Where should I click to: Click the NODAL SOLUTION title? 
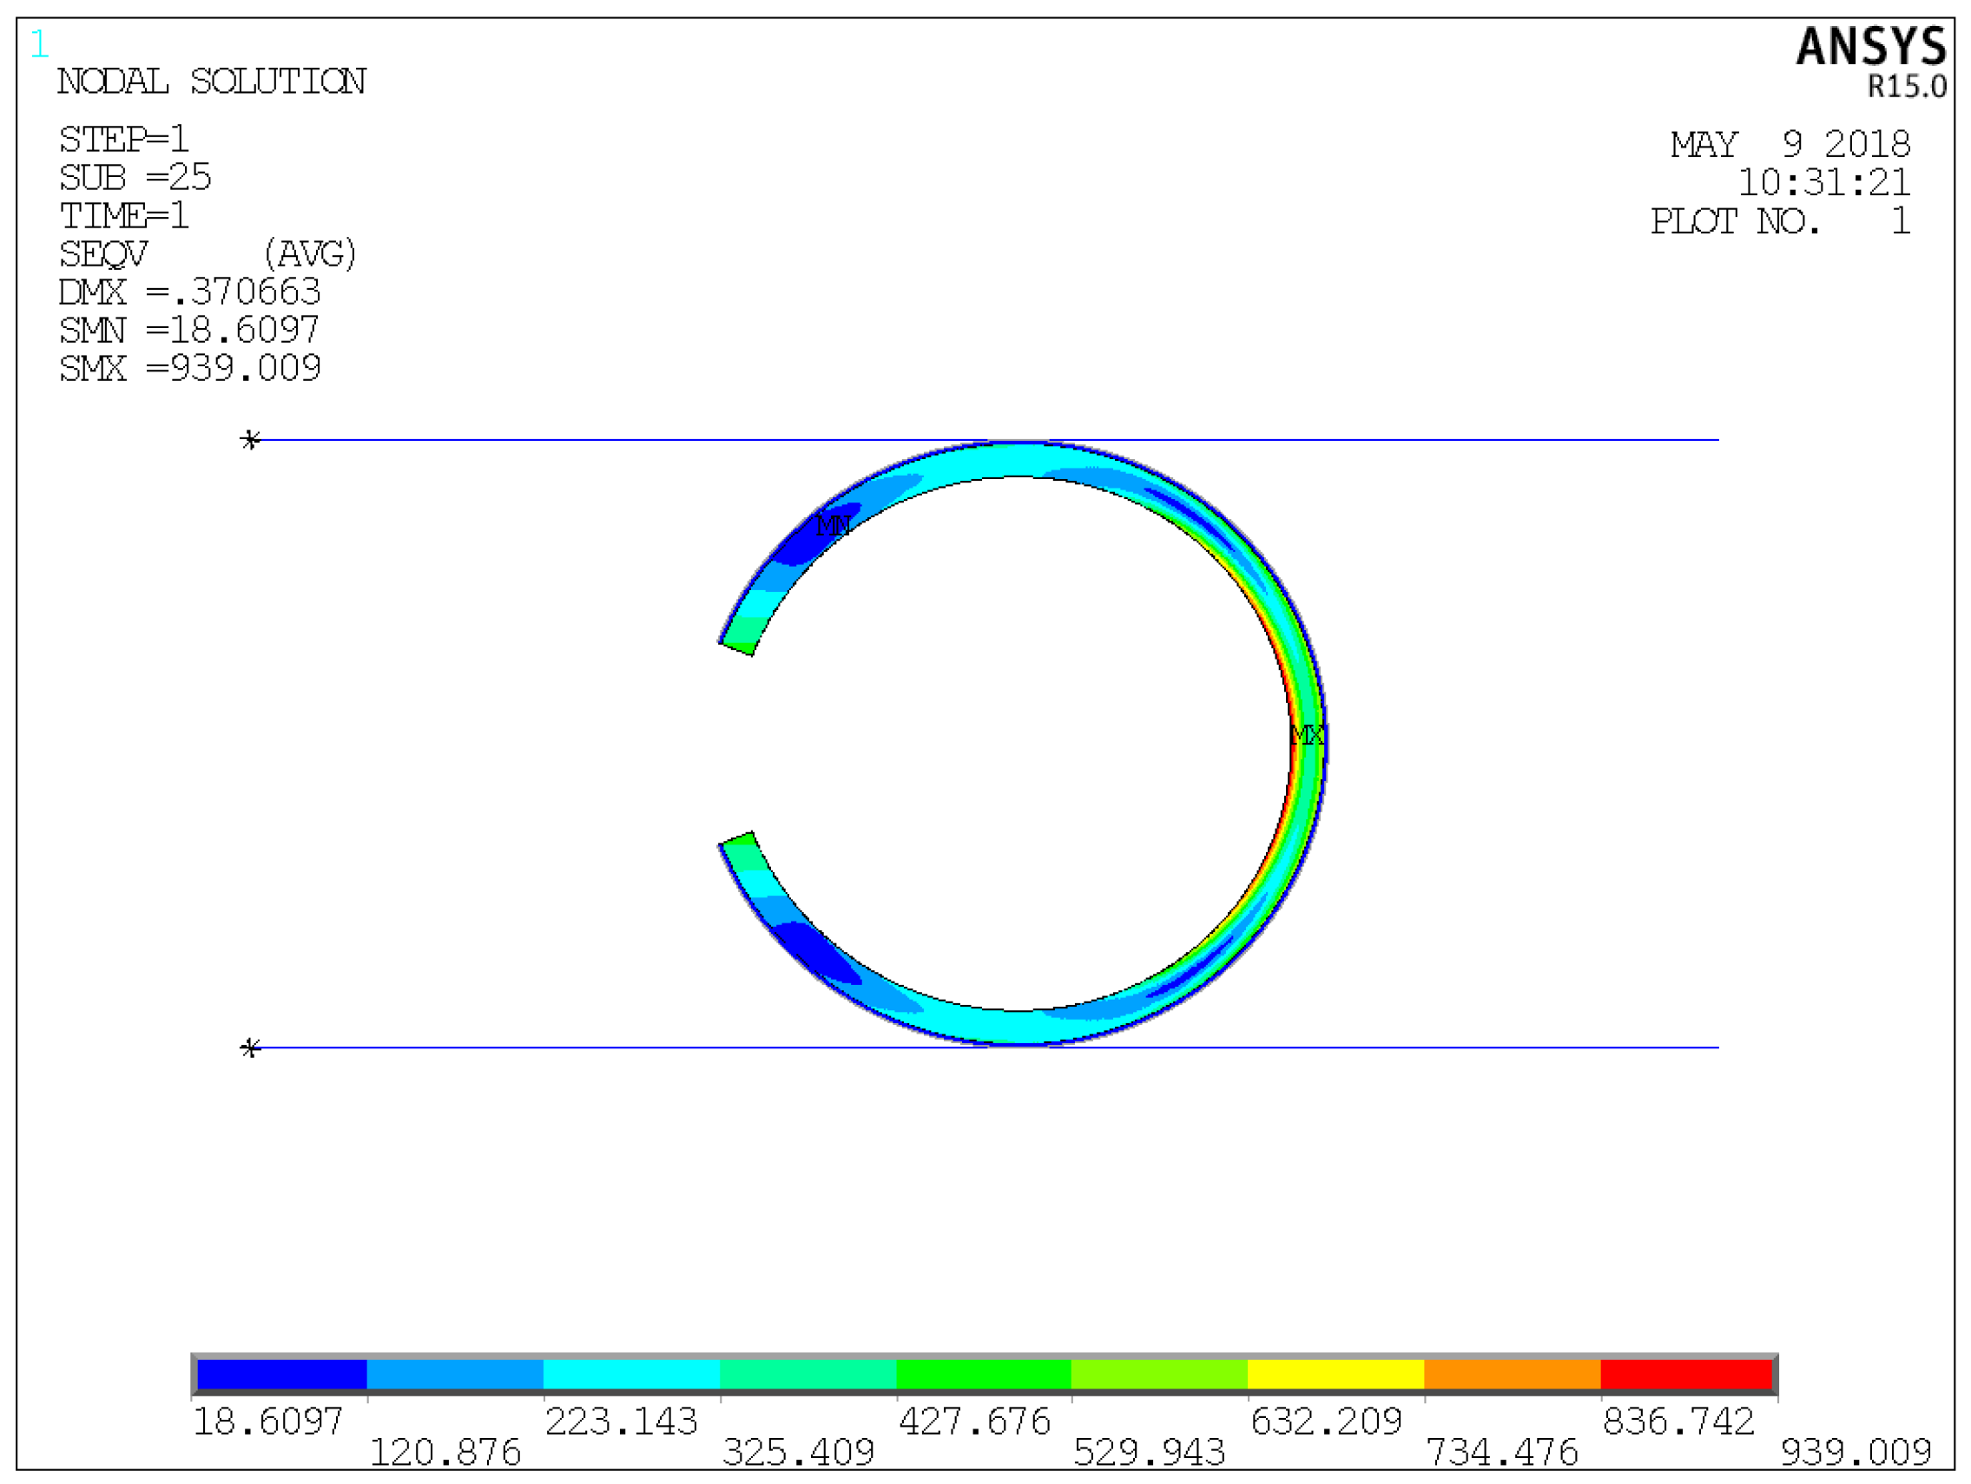[211, 82]
